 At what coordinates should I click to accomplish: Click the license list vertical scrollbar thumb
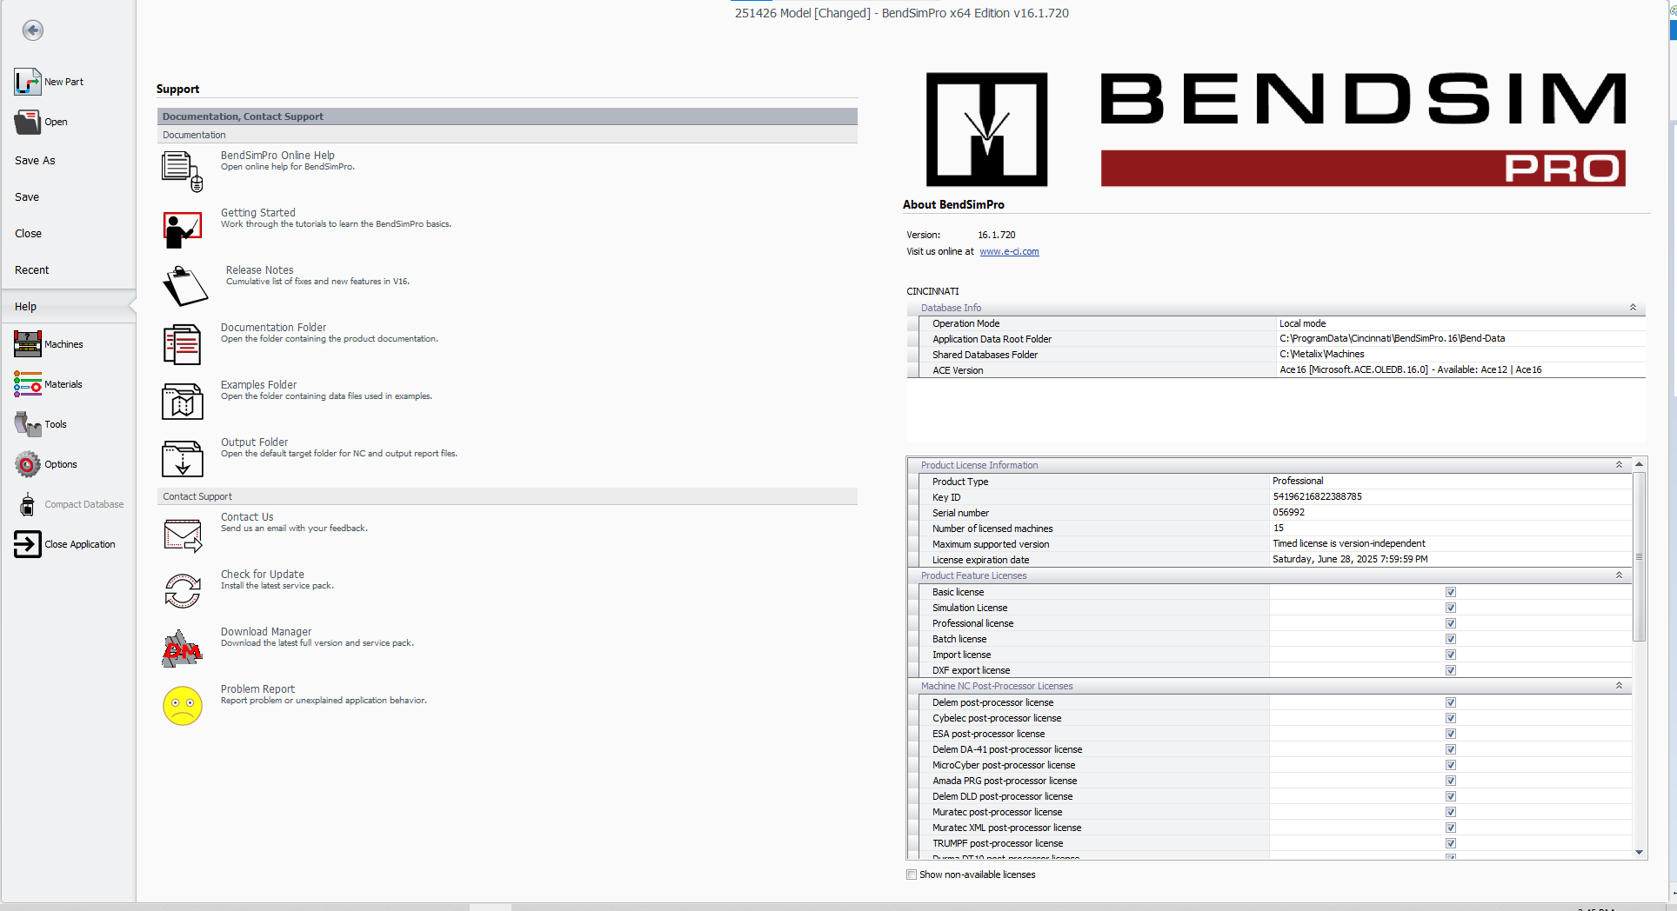coord(1639,556)
